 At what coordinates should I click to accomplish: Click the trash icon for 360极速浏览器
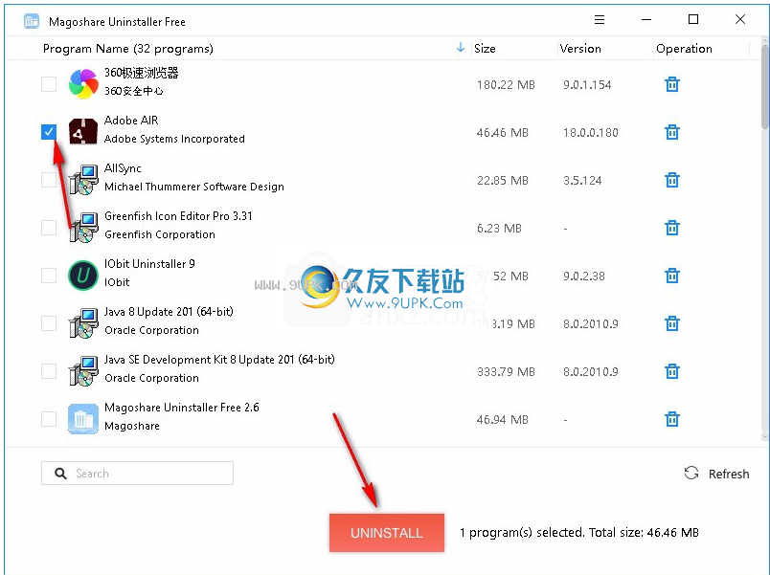(671, 84)
